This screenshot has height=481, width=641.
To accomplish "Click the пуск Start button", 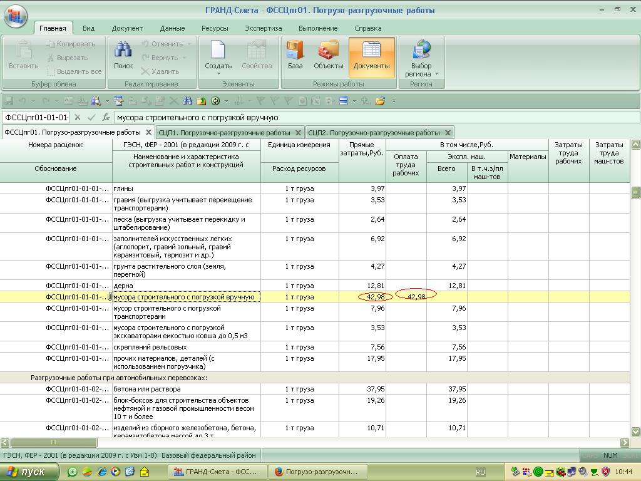I will click(30, 472).
